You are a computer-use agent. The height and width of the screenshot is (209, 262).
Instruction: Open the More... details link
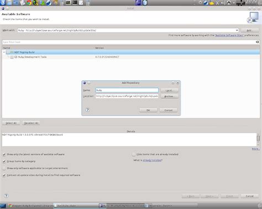coord(255,149)
